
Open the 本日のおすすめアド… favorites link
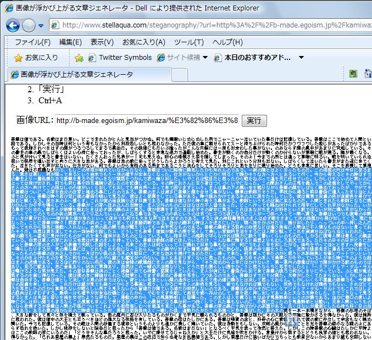point(257,57)
